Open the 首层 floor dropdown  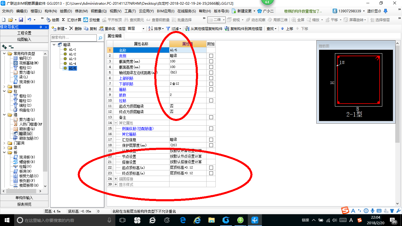coord(136,29)
